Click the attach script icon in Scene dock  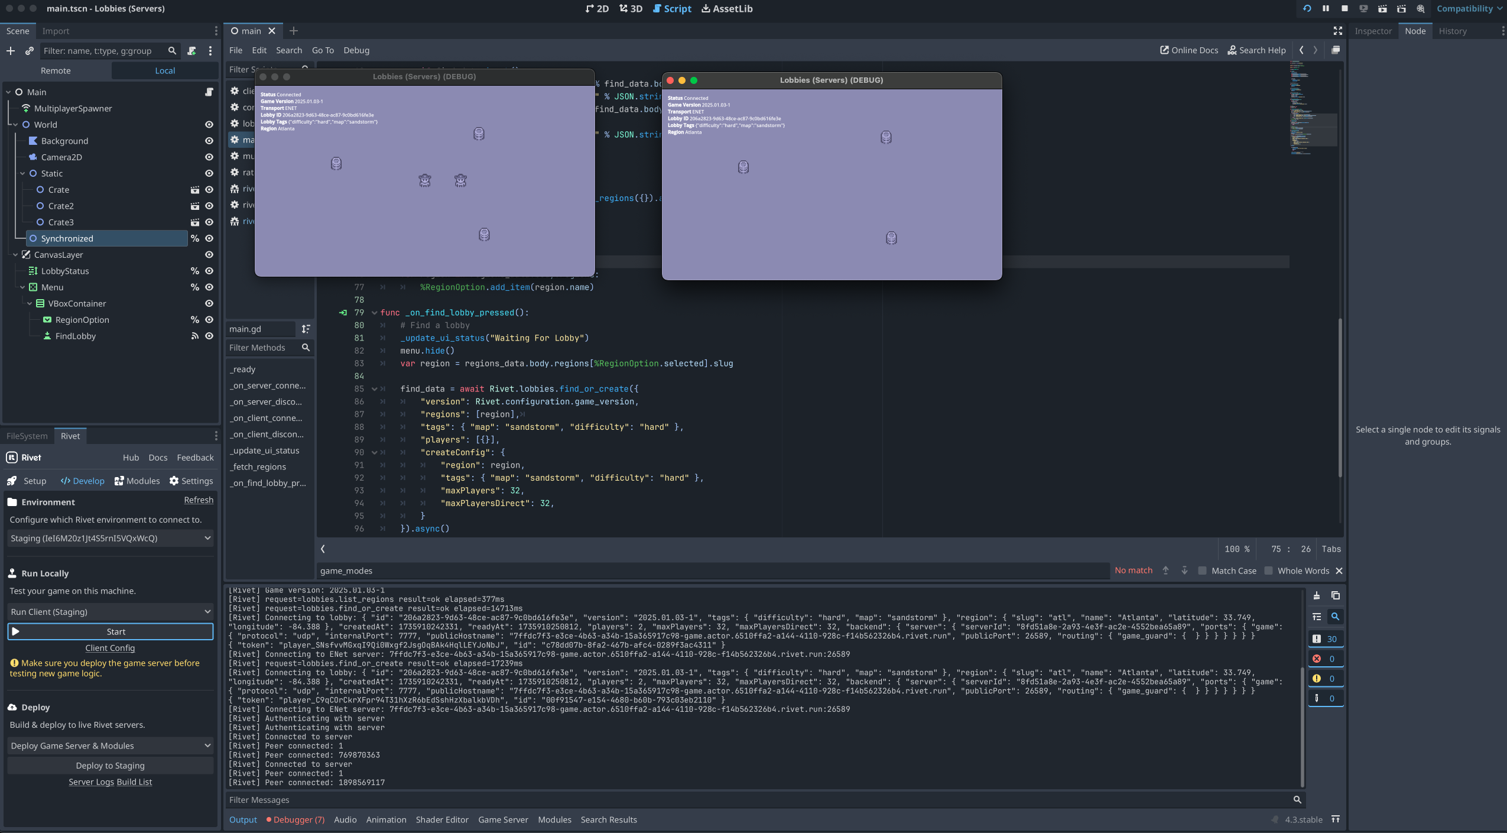coord(192,51)
